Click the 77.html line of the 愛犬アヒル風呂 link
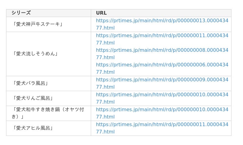The height and width of the screenshot is (145, 243). point(105,132)
